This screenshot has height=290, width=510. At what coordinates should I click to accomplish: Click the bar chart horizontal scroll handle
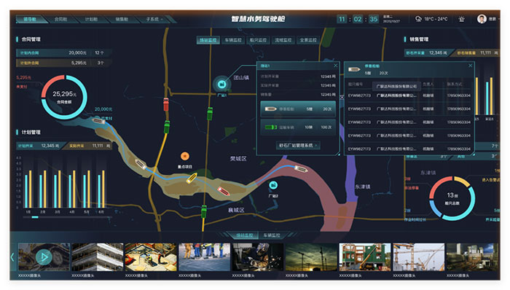coord(35,217)
